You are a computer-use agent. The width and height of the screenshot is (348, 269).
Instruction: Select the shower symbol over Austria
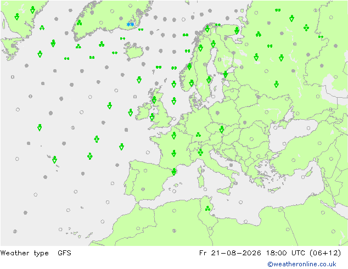222,130
